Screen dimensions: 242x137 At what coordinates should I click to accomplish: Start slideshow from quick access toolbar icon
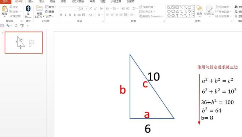coord(22,26)
